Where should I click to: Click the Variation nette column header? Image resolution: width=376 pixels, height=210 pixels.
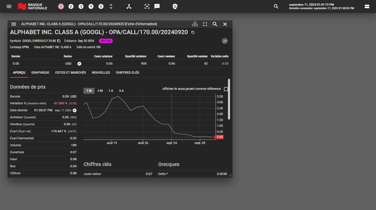click(x=219, y=56)
